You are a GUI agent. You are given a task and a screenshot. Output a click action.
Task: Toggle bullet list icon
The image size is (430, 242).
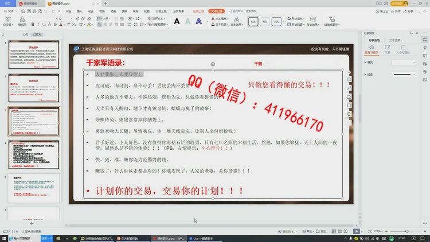pos(99,18)
